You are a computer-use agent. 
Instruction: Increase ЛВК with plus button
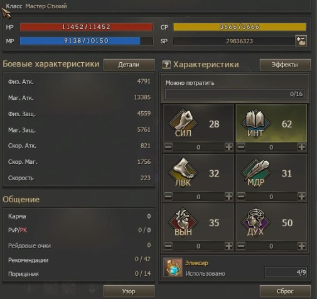pos(228,196)
